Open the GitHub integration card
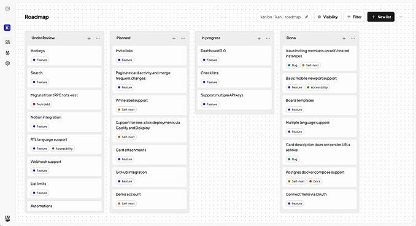416x226 pixels. click(x=149, y=177)
